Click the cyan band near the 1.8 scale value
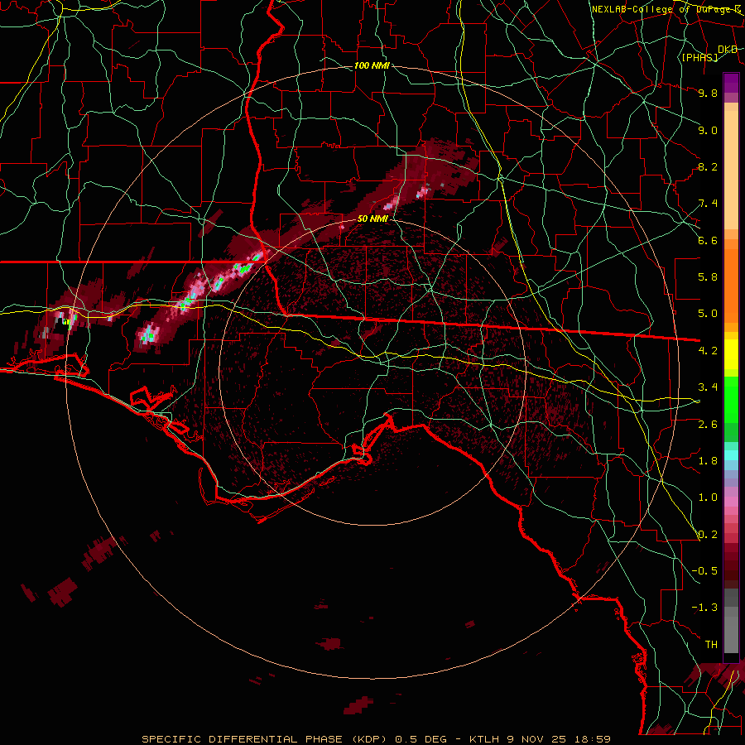 tap(731, 455)
